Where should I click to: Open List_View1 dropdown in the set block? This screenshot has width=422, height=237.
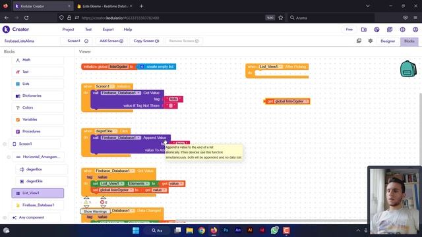point(112,184)
